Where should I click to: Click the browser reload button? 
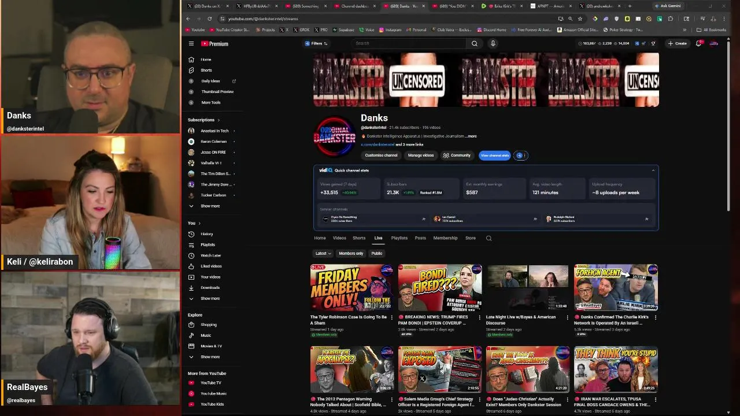coord(209,18)
